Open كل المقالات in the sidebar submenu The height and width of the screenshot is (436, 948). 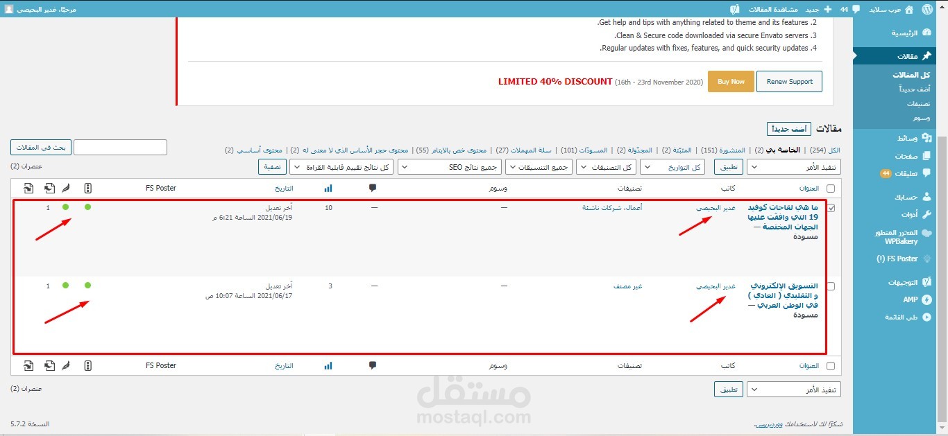[x=911, y=75]
